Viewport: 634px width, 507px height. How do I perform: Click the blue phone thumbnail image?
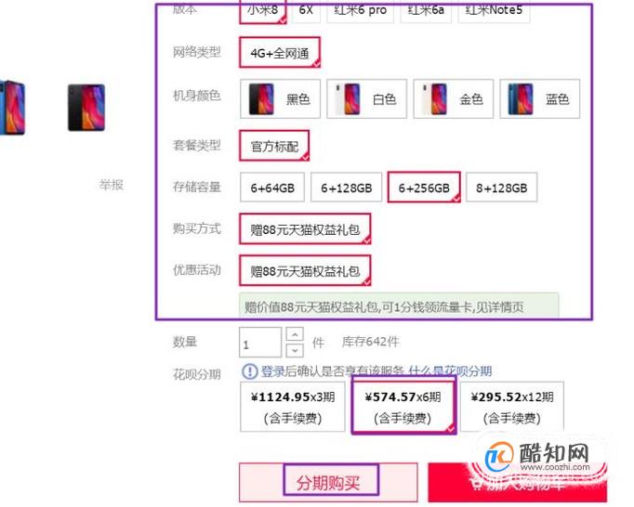click(13, 108)
